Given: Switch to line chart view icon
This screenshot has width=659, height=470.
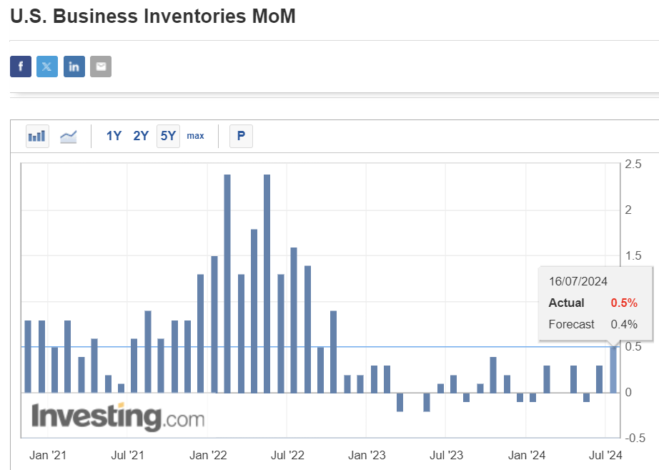Looking at the screenshot, I should [69, 135].
